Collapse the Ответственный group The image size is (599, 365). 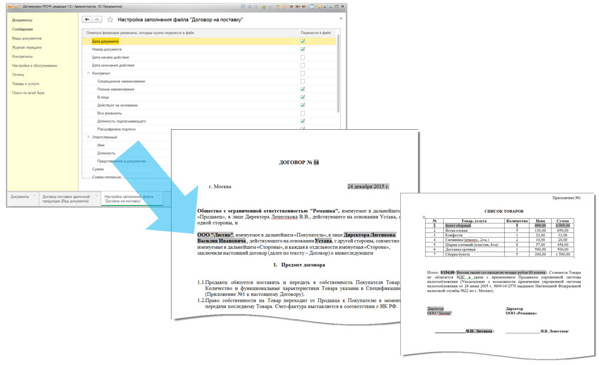click(x=88, y=137)
